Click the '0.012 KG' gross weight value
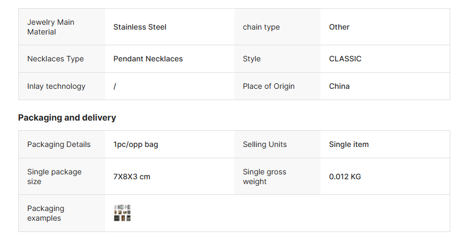460x239 pixels. pyautogui.click(x=345, y=177)
